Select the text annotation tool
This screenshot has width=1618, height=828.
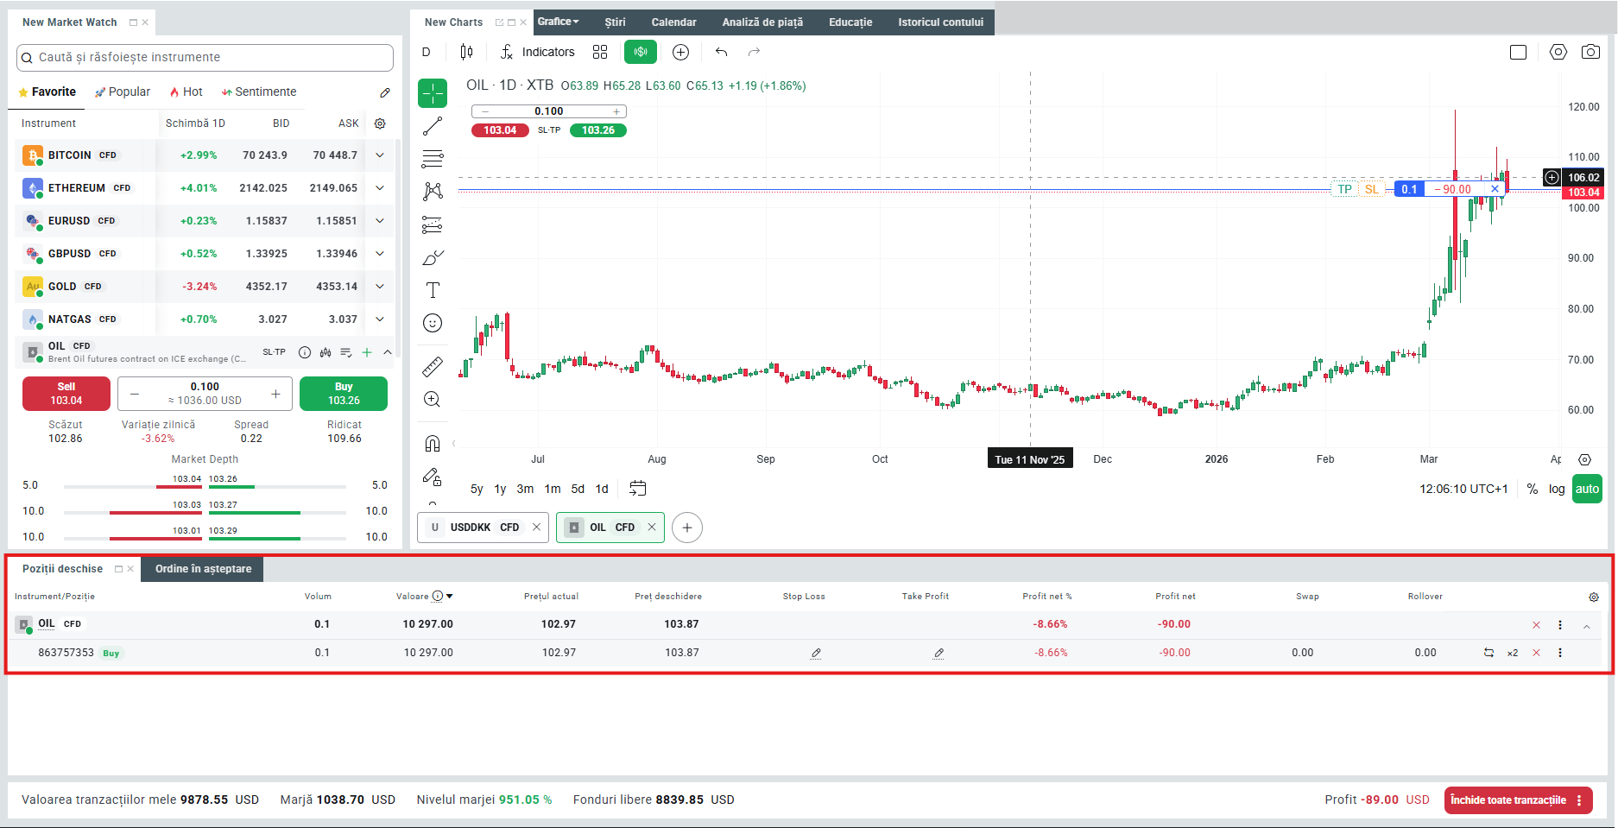click(x=433, y=290)
